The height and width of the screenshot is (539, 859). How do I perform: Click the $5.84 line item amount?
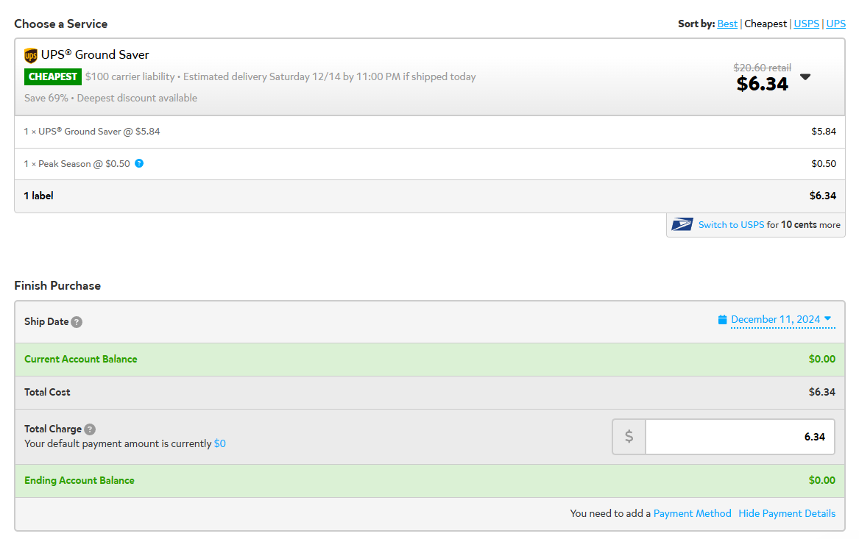click(824, 132)
